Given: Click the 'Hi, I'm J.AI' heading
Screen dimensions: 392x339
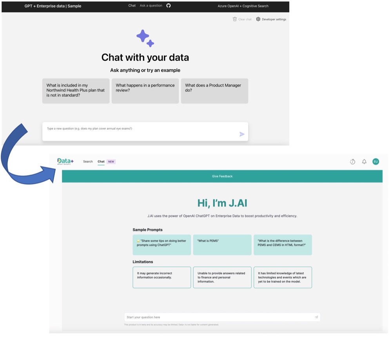Looking at the screenshot, I should click(222, 203).
